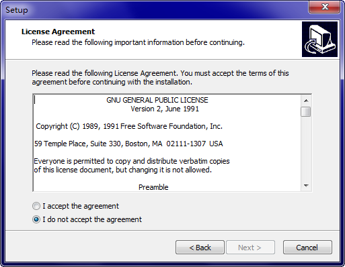345x267 pixels.
Task: Go back with the "< Back" button
Action: (x=200, y=248)
